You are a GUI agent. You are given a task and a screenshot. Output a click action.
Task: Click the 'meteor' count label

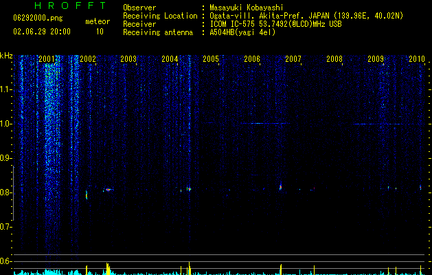click(x=98, y=21)
